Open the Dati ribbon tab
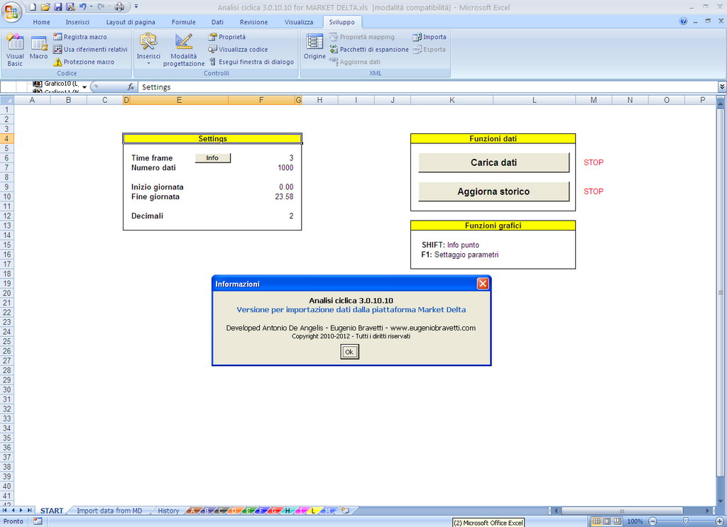Image resolution: width=727 pixels, height=527 pixels. 217,22
